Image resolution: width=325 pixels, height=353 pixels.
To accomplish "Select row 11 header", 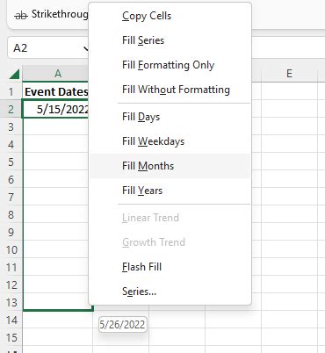I will [x=11, y=268].
